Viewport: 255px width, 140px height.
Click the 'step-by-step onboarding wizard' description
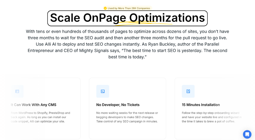(212, 117)
